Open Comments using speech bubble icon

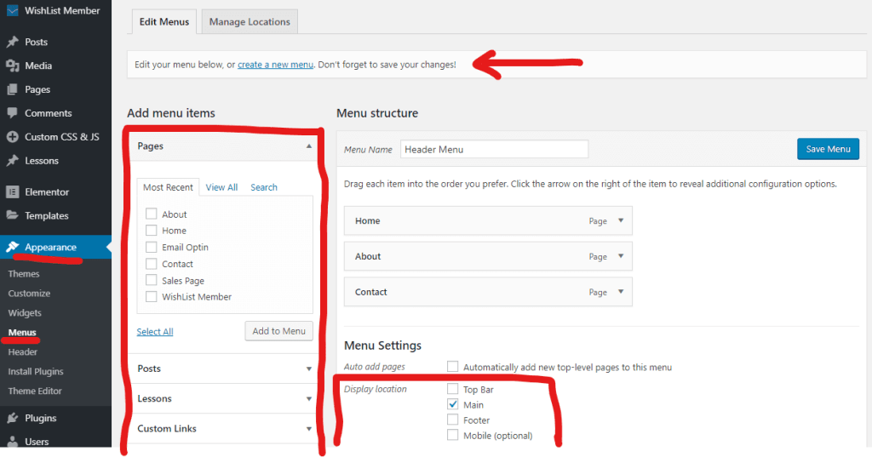point(12,113)
